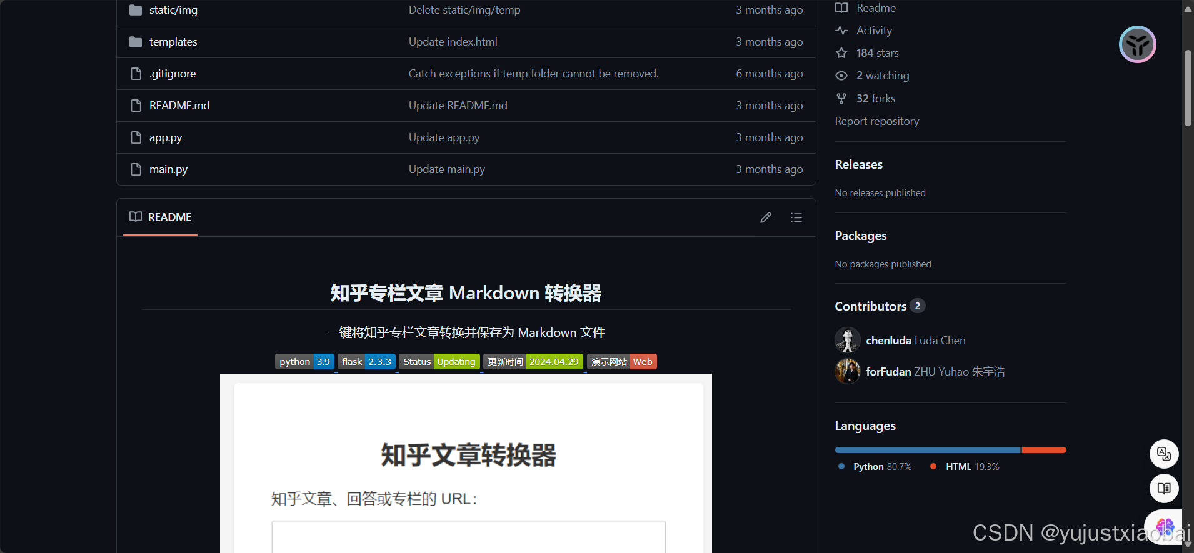This screenshot has height=553, width=1194.
Task: Open app.py file
Action: 166,137
